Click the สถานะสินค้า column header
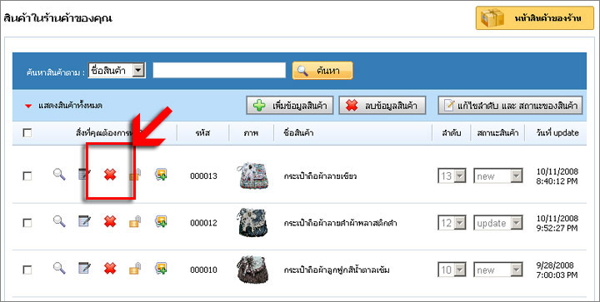The width and height of the screenshot is (600, 302). [497, 133]
